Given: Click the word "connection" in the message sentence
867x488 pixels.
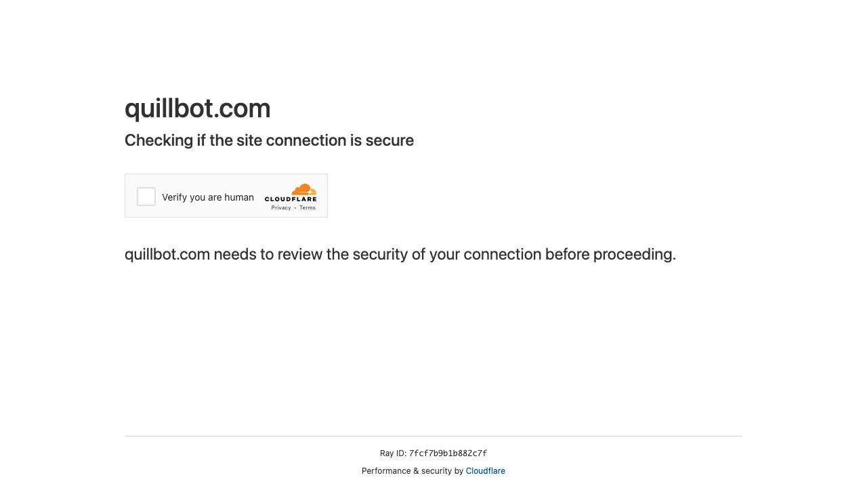Looking at the screenshot, I should (502, 254).
